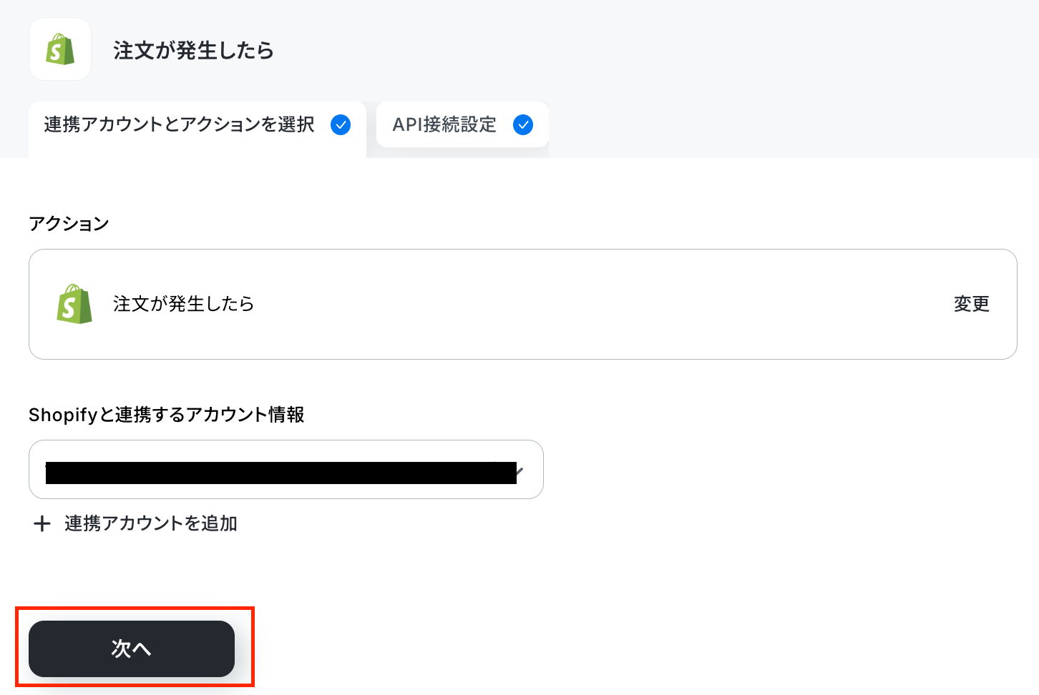Expand the account dropdown using its chevron arrow
Screen dimensions: 1039x695
coord(520,471)
